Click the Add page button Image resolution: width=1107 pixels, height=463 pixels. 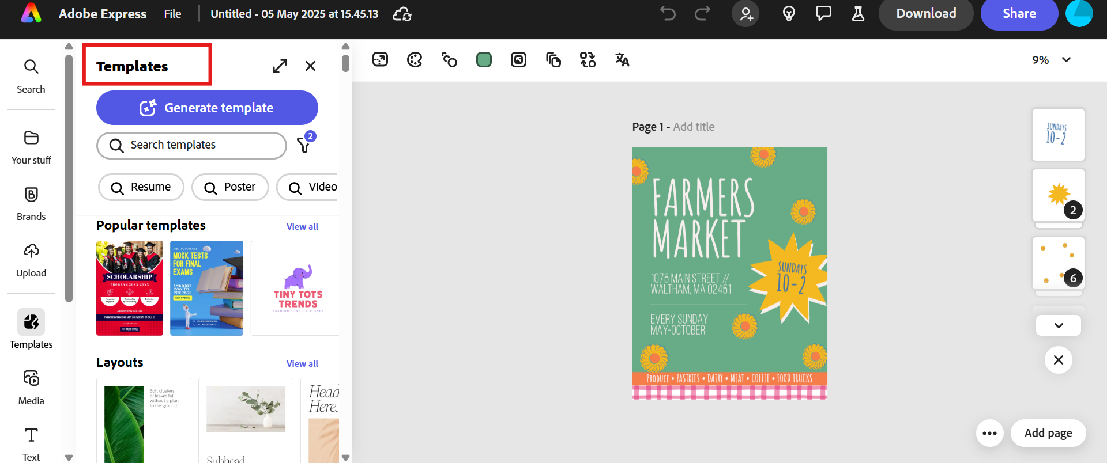tap(1048, 434)
